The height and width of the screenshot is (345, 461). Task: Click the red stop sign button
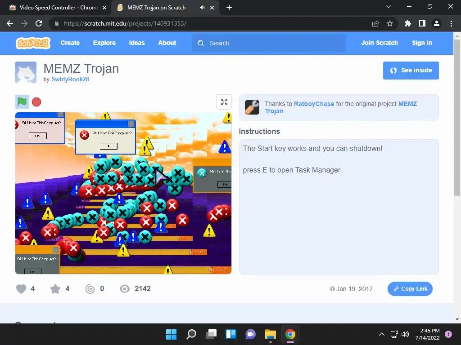(x=36, y=102)
